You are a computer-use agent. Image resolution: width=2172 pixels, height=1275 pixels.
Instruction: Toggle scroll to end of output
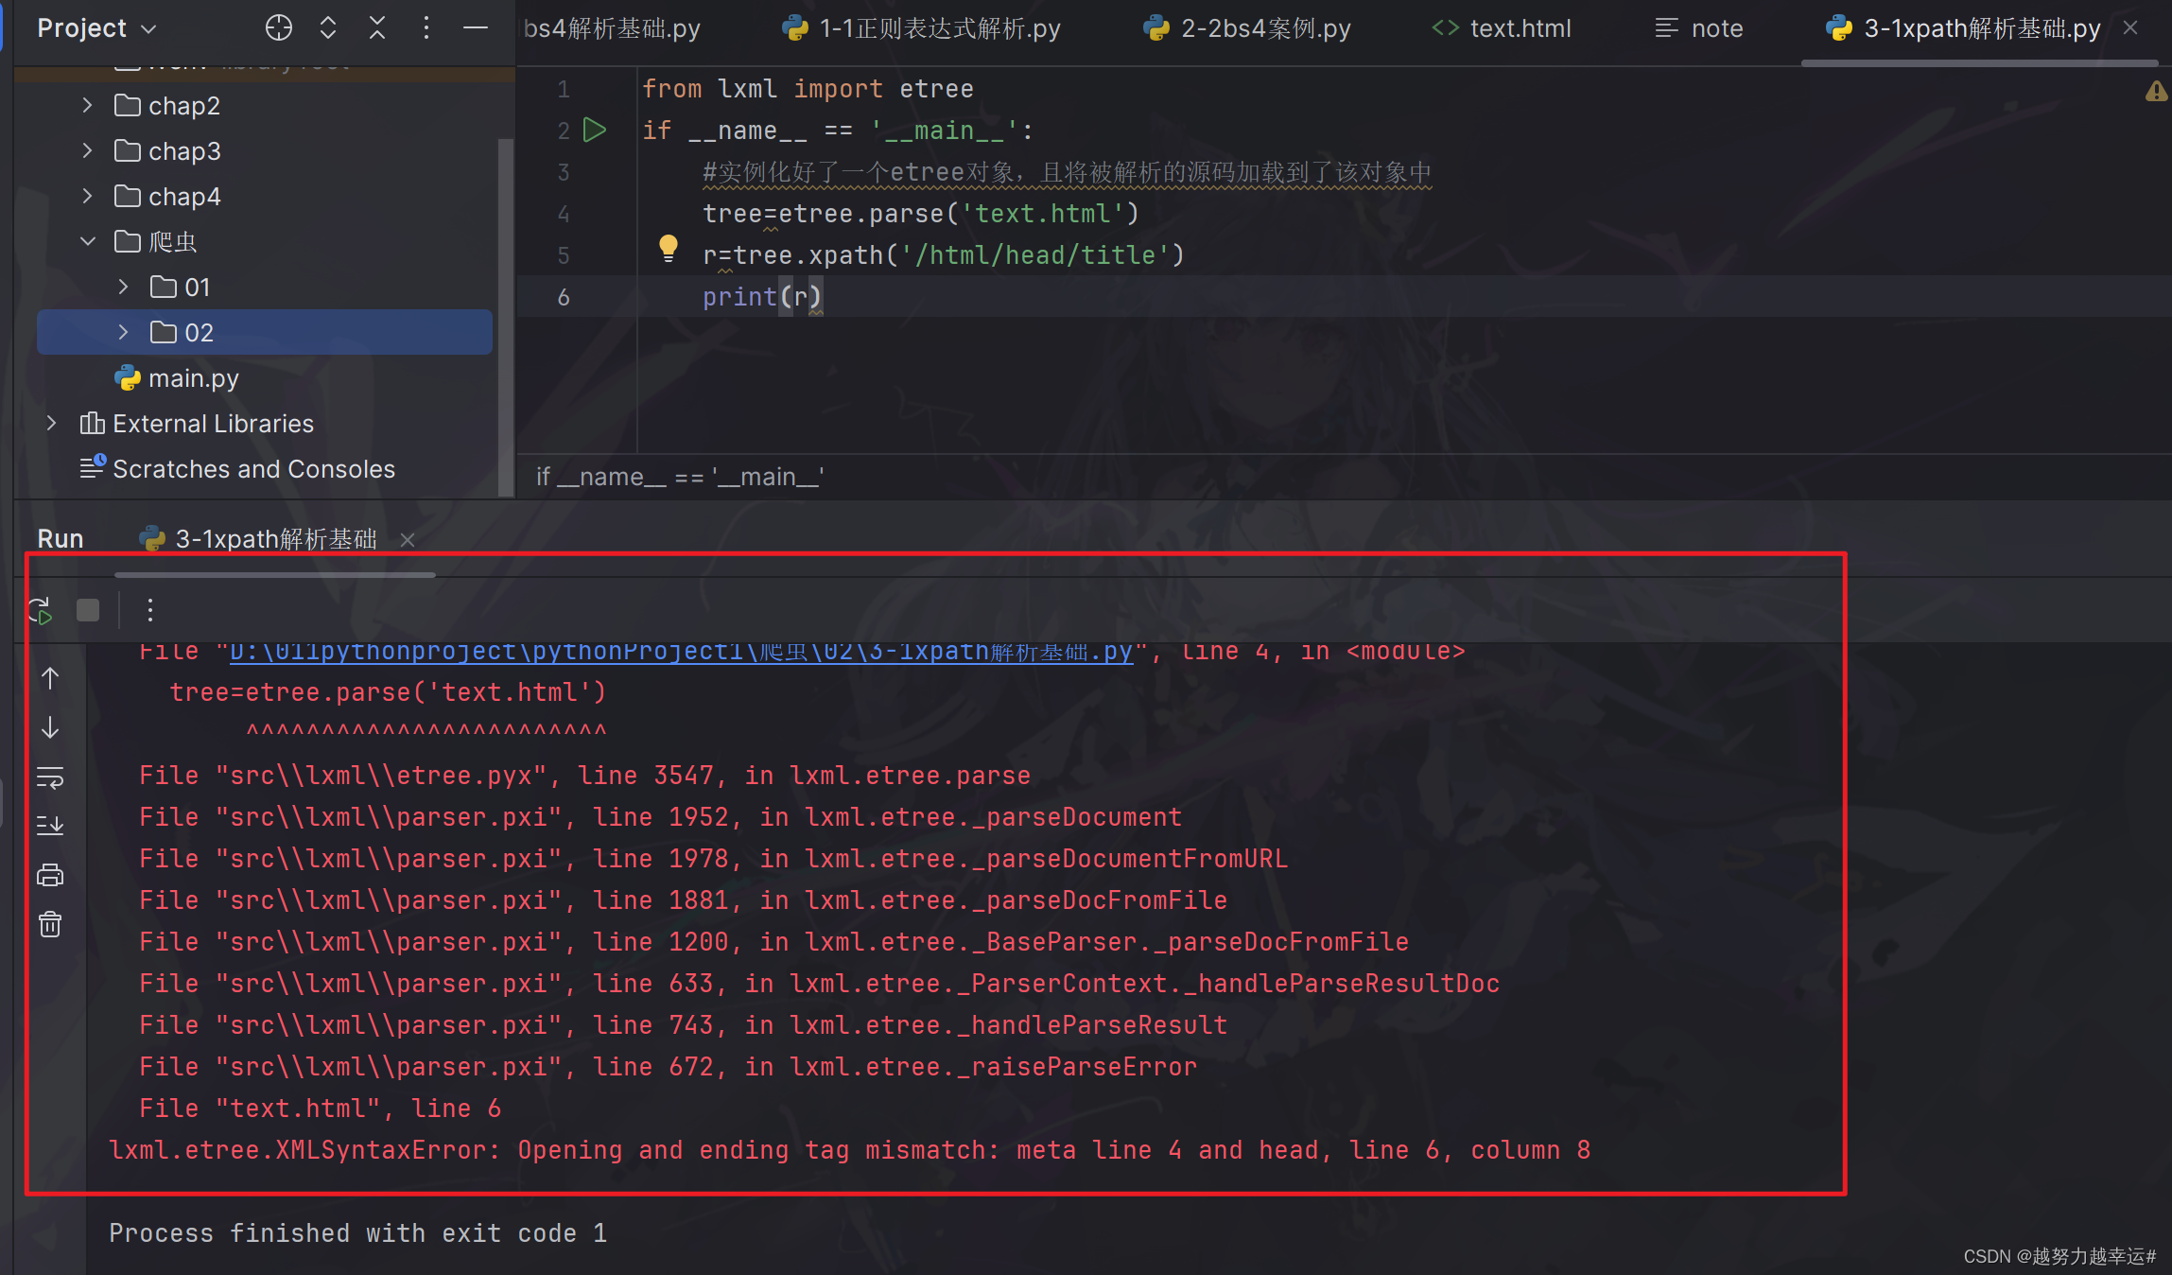[x=50, y=826]
